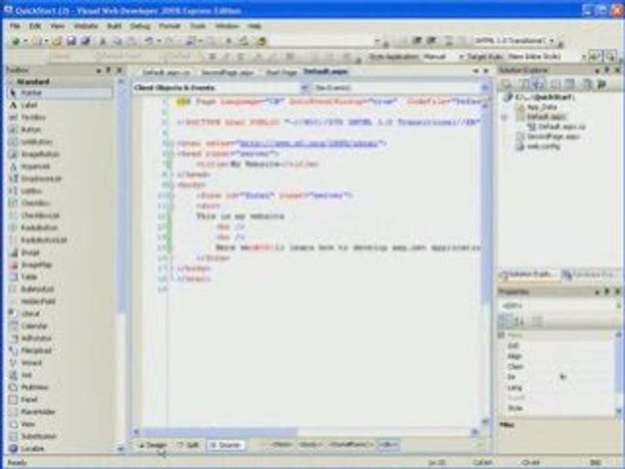
Task: Select the Pointer tool in Toolbox
Action: tap(60, 93)
